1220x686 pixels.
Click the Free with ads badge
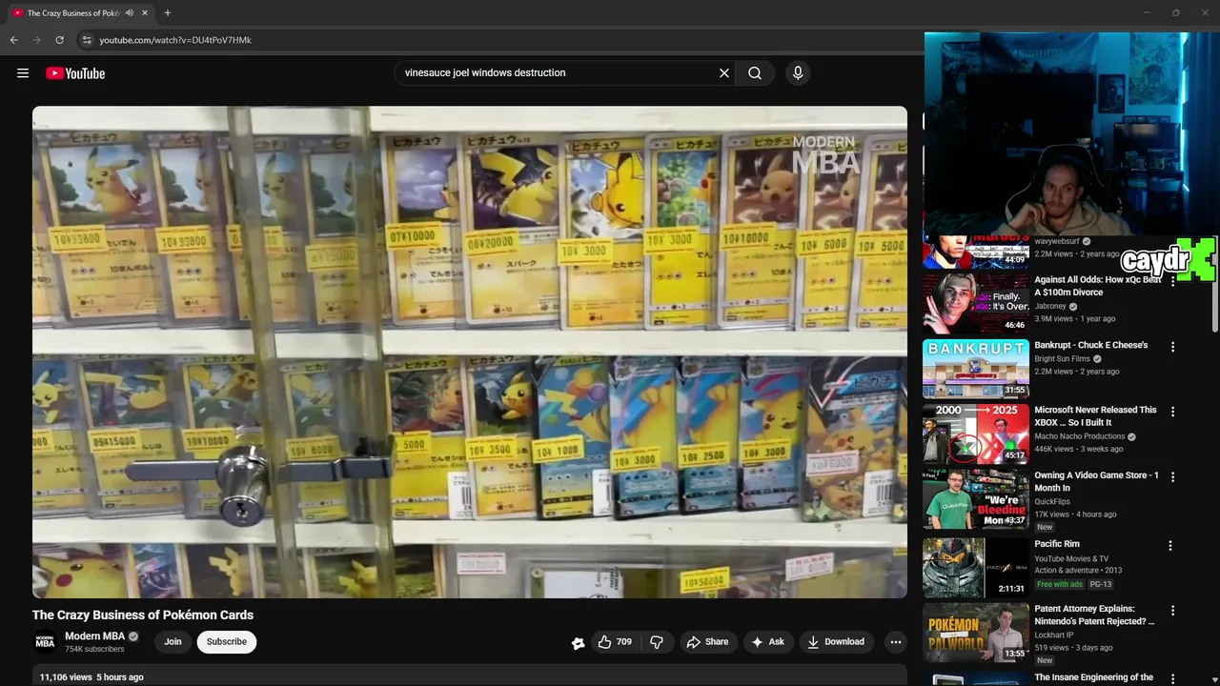[1060, 584]
